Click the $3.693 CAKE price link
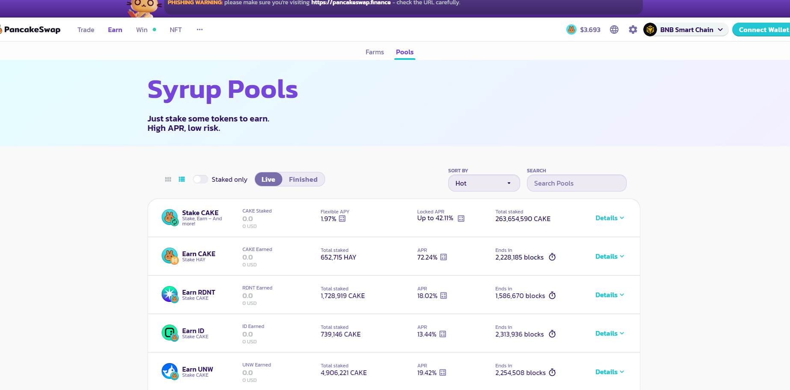Screen dimensions: 790x390 click(590, 30)
